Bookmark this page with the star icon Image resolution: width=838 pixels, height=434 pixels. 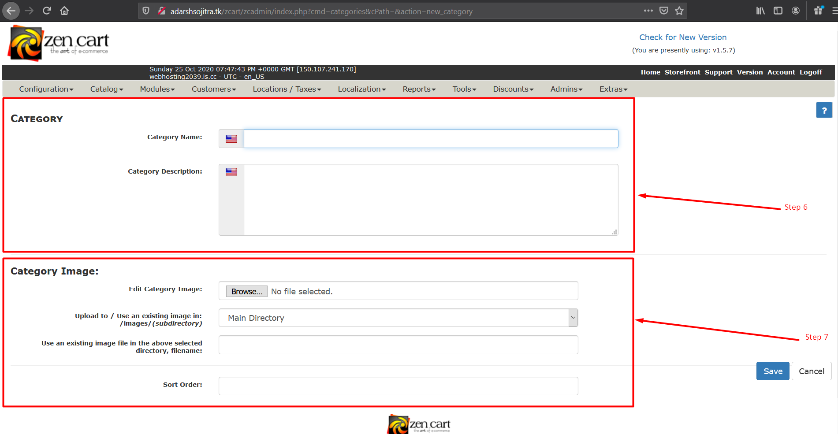click(679, 11)
